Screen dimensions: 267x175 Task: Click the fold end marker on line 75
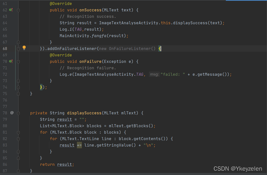point(19,94)
